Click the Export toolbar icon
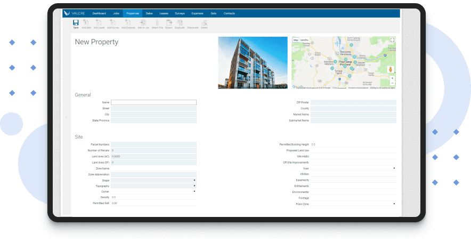The image size is (471, 242). point(169,22)
